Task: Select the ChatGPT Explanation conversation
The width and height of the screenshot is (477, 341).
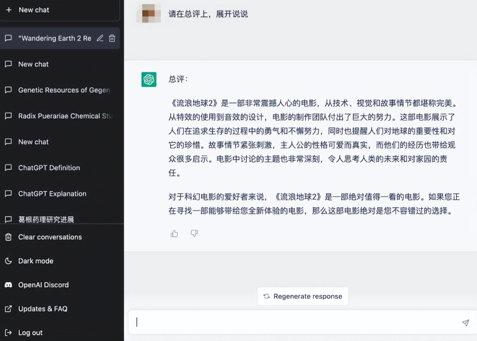Action: pos(52,194)
